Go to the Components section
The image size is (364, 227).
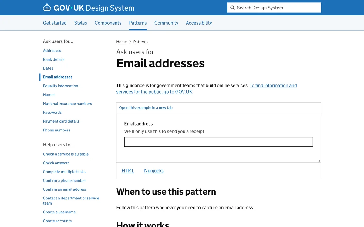tap(108, 23)
